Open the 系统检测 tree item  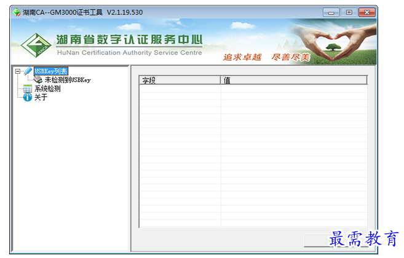47,88
